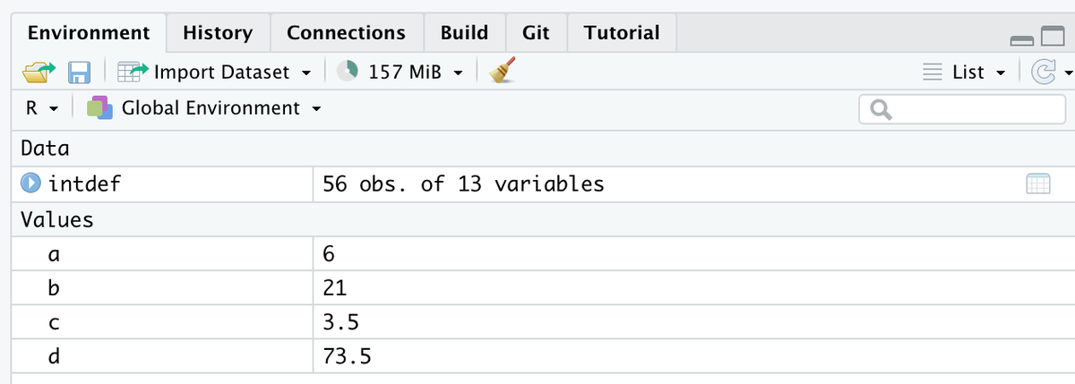Switch to the History tab
The width and height of the screenshot is (1075, 384).
(217, 33)
